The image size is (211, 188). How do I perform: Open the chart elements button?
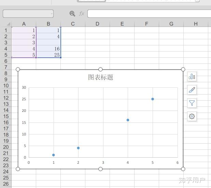(192, 76)
